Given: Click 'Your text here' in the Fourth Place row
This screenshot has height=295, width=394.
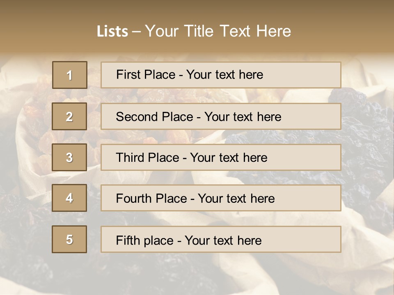Looking at the screenshot, I should coord(236,199).
